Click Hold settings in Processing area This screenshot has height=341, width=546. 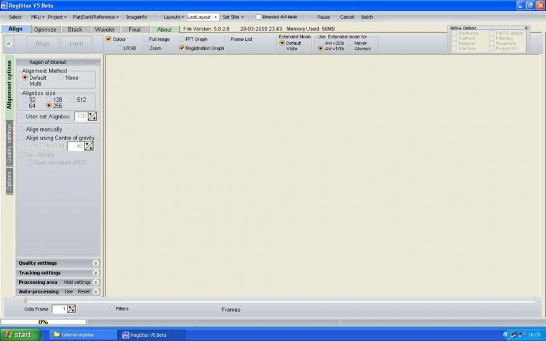point(78,282)
